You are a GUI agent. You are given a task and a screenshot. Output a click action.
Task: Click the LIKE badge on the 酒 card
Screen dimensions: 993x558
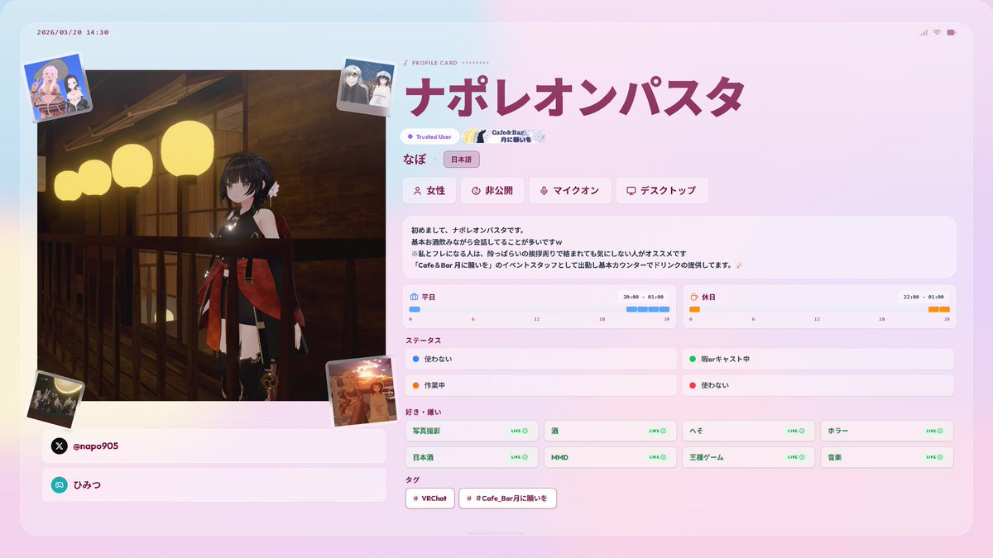pos(657,431)
